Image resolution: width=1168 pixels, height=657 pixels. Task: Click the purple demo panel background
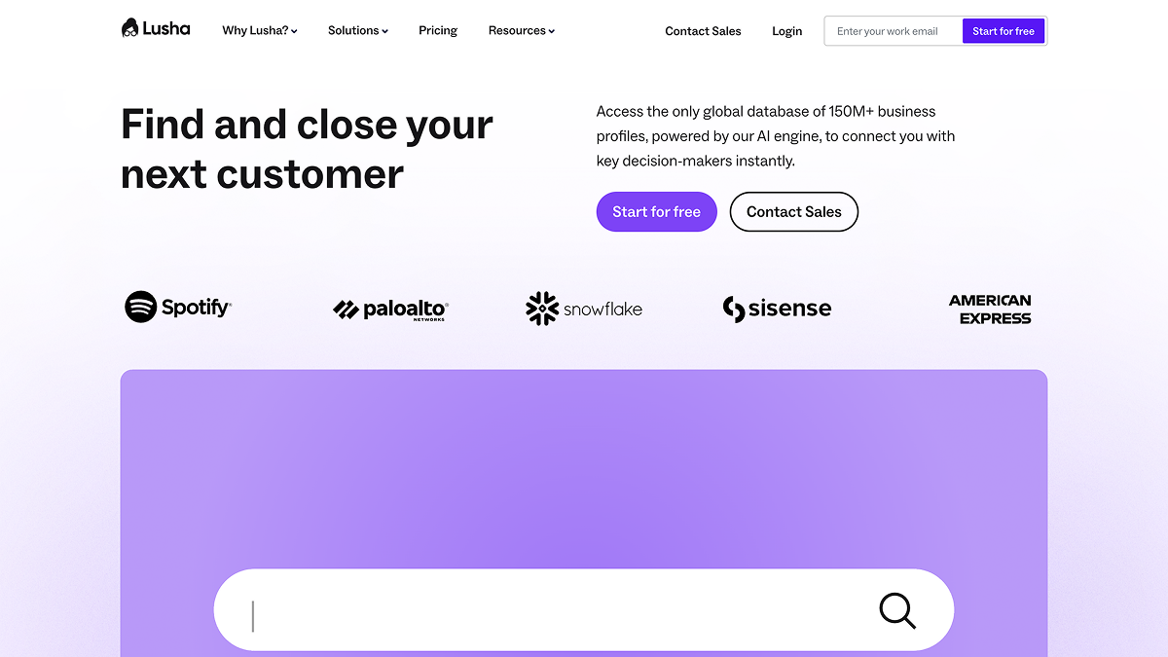584,457
